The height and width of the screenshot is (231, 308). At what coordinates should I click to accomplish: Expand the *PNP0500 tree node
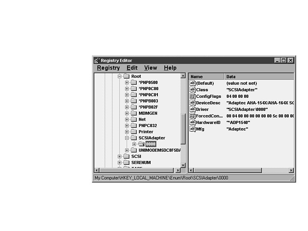coord(127,82)
